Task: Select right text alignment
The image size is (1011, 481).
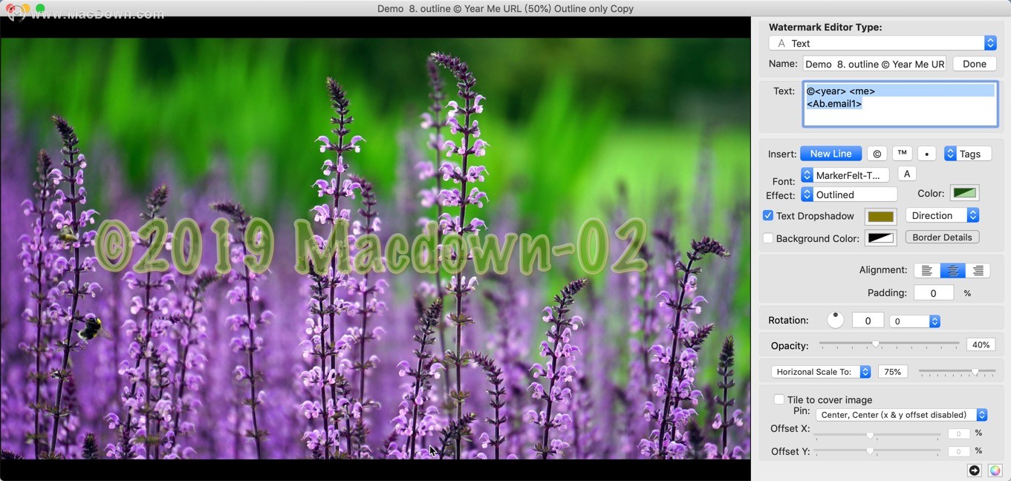Action: pyautogui.click(x=978, y=271)
